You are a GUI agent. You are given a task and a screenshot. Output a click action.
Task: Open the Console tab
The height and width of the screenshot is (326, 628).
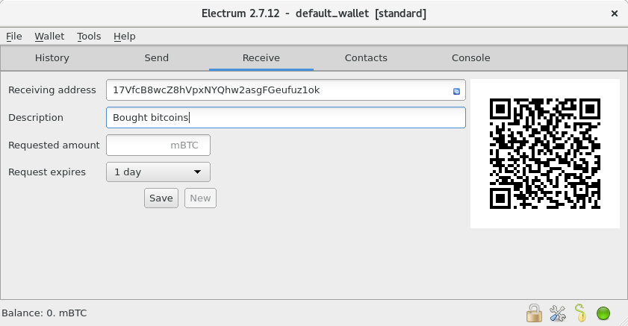click(471, 58)
